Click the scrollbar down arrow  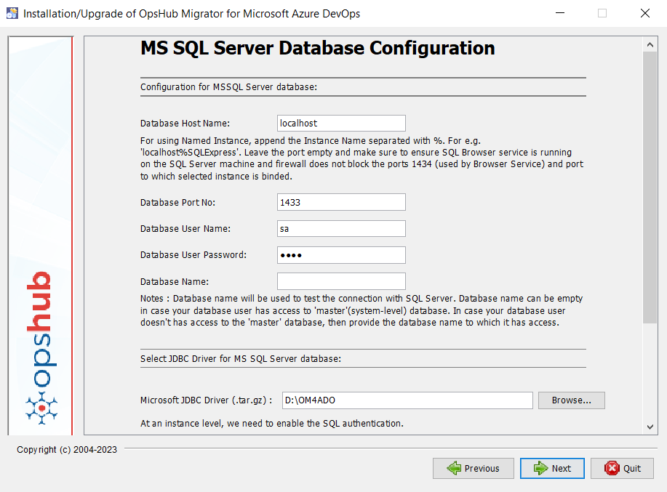[650, 426]
